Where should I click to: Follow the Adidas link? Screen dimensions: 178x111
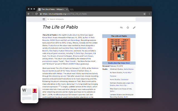tap(60, 74)
